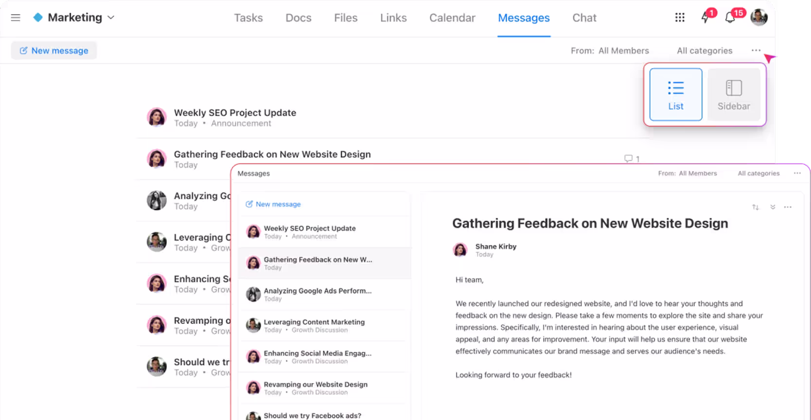811x420 pixels.
Task: Open the apps grid launcher
Action: [680, 17]
